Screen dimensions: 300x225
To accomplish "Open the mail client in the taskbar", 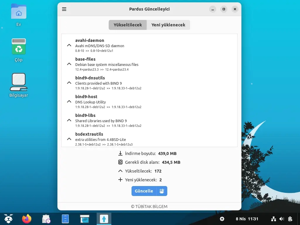I will (46, 219).
